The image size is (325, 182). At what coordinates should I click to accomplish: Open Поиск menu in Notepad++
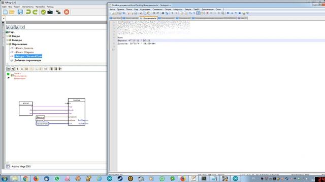pyautogui.click(x=129, y=10)
